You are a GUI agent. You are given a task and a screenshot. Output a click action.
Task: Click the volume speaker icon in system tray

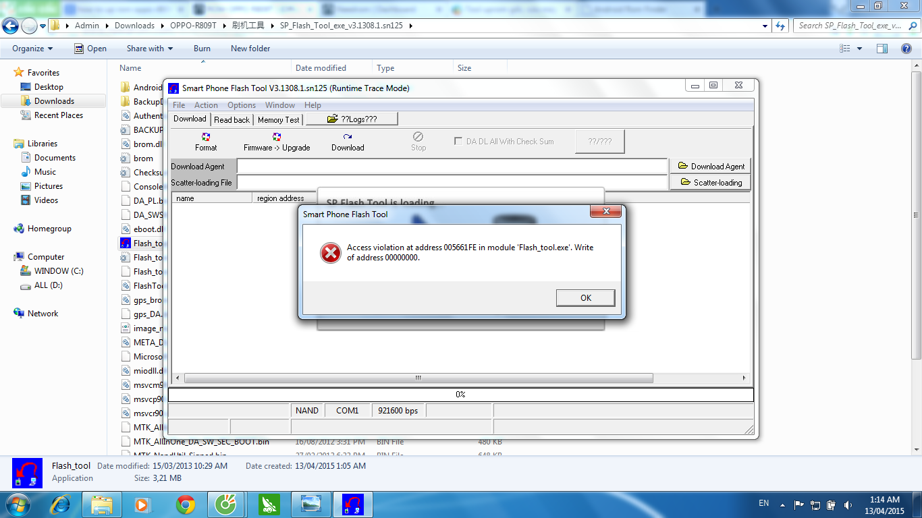[848, 504]
